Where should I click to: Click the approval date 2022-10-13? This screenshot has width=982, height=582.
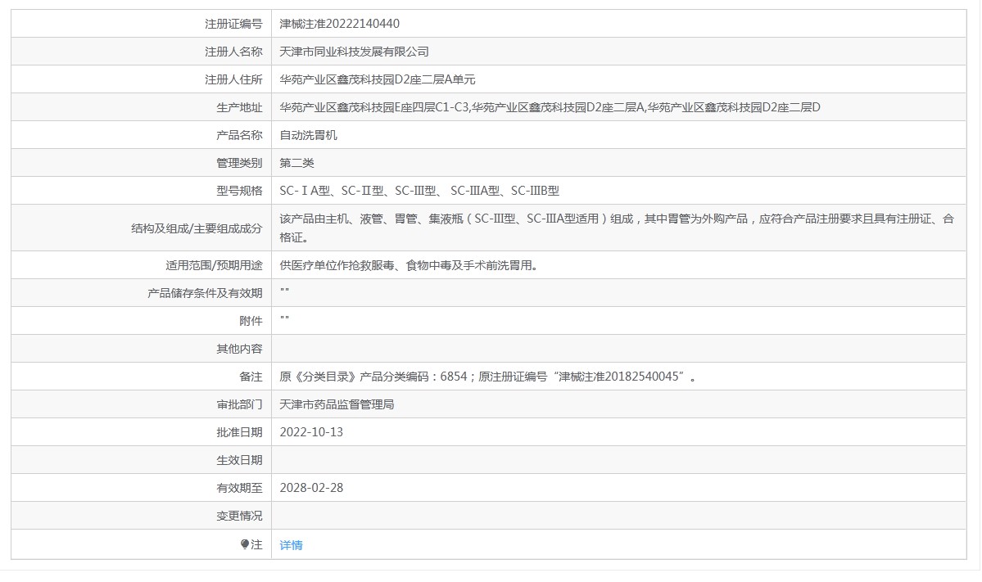tap(311, 432)
